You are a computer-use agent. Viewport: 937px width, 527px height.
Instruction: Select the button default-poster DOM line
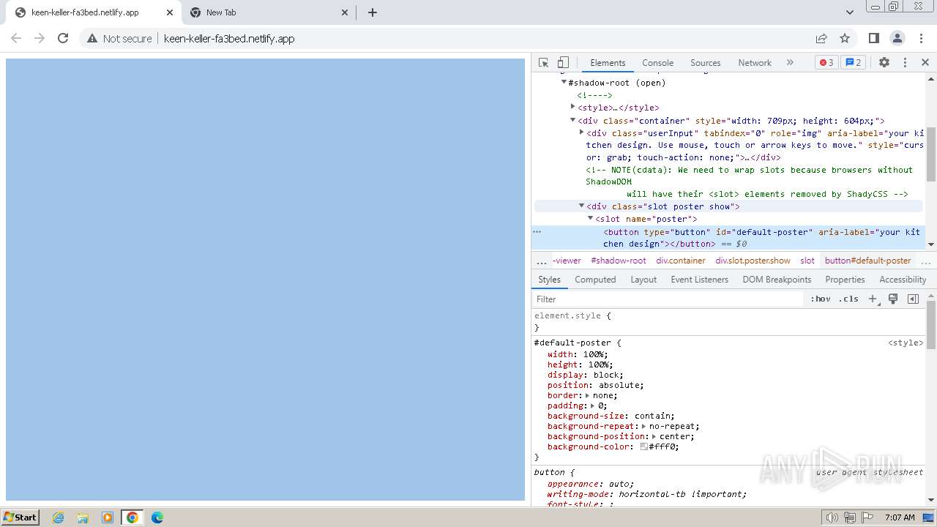tap(730, 238)
